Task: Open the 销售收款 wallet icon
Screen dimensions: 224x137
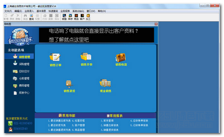Action: [121, 57]
